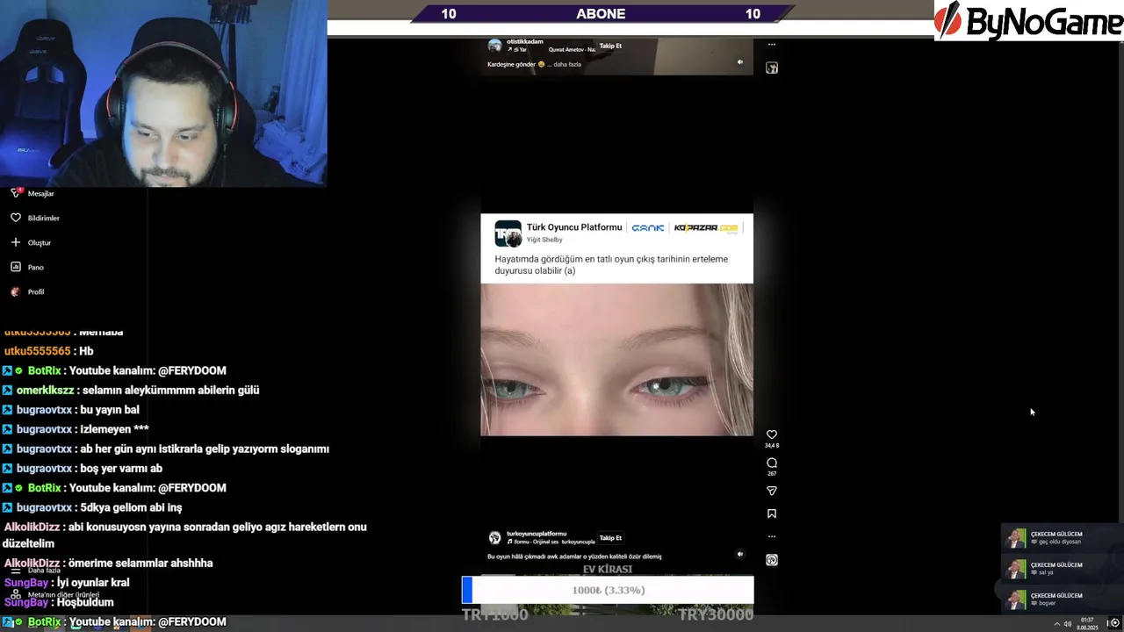The image size is (1124, 632).
Task: Open audio thumbnail beside otistikkadam reel
Action: [772, 68]
